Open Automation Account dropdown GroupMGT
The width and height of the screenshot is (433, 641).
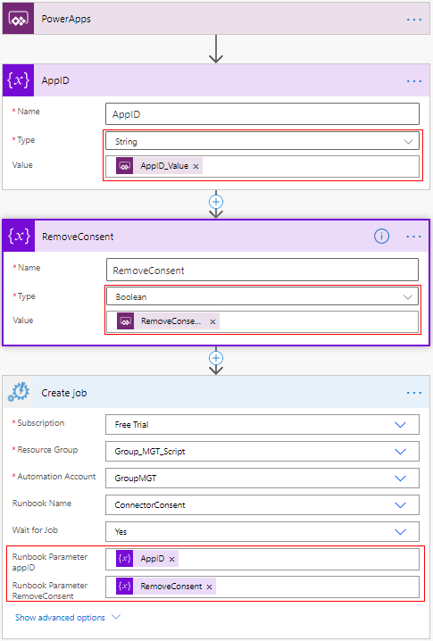(x=262, y=478)
